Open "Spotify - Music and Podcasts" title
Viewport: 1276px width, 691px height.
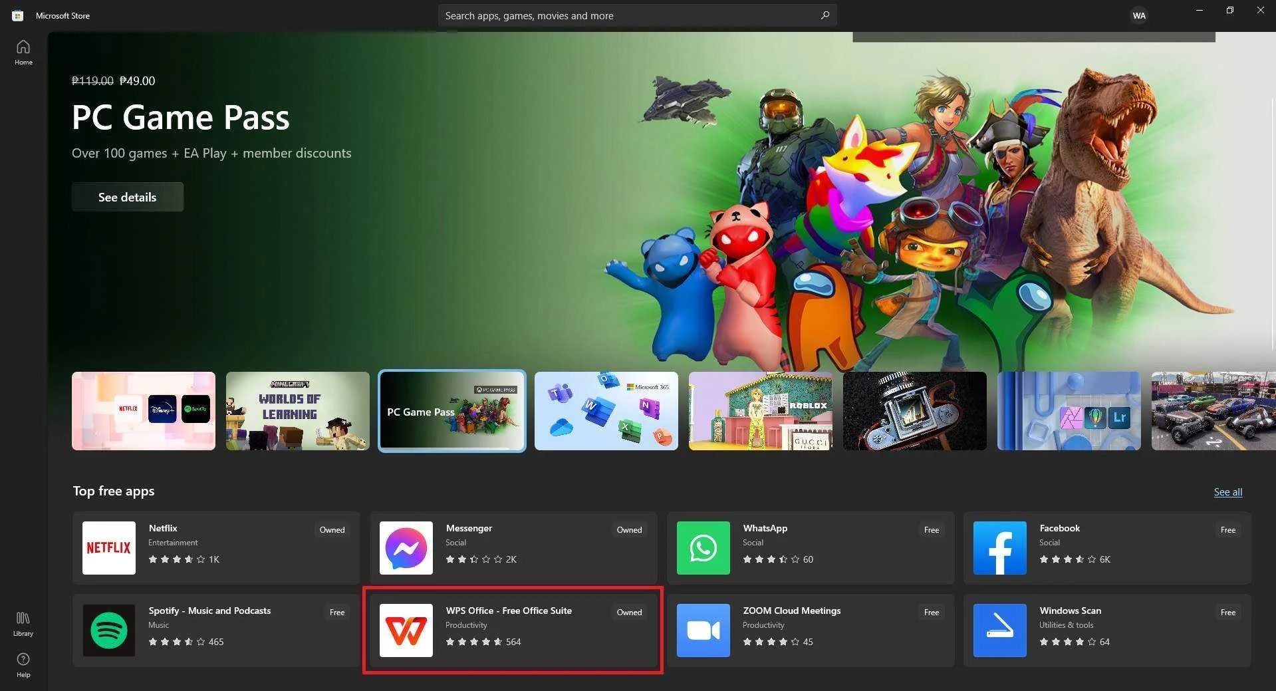click(209, 611)
